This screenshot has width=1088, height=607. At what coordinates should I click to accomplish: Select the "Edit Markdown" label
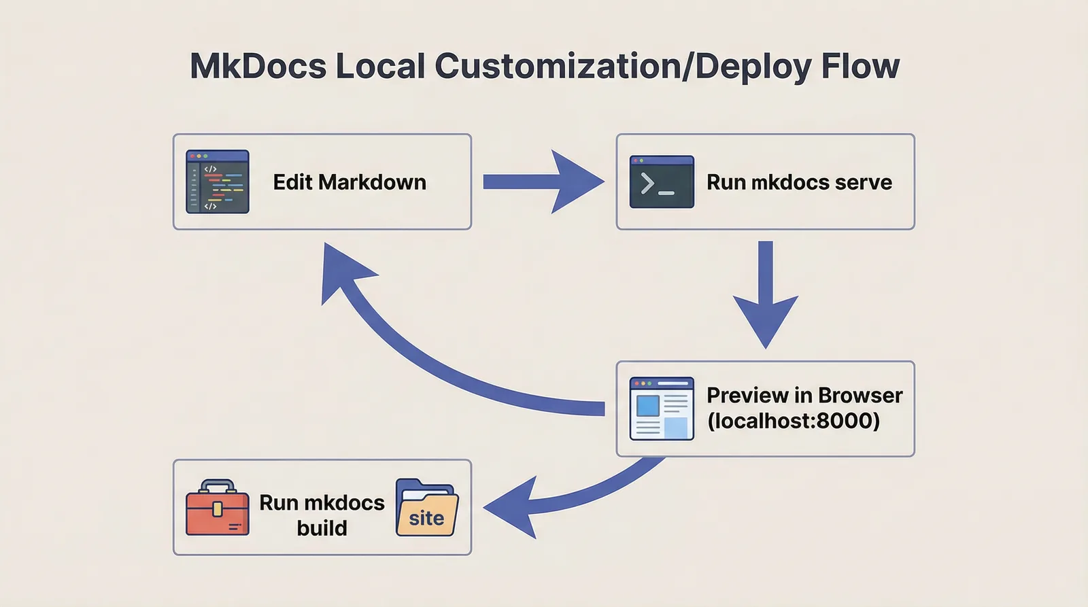[x=350, y=182]
